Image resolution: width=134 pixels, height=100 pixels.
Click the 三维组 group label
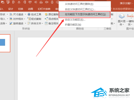107,29
